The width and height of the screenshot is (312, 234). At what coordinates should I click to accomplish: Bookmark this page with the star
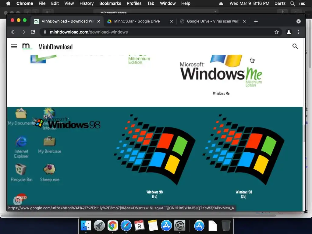277,32
